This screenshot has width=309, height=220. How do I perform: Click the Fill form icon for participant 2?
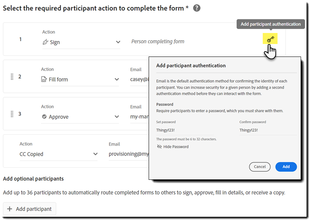point(45,79)
